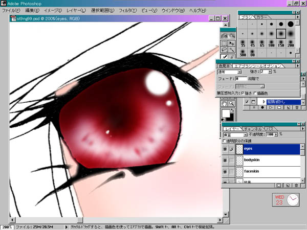Open layer opacity slider arrow

(x=276, y=134)
